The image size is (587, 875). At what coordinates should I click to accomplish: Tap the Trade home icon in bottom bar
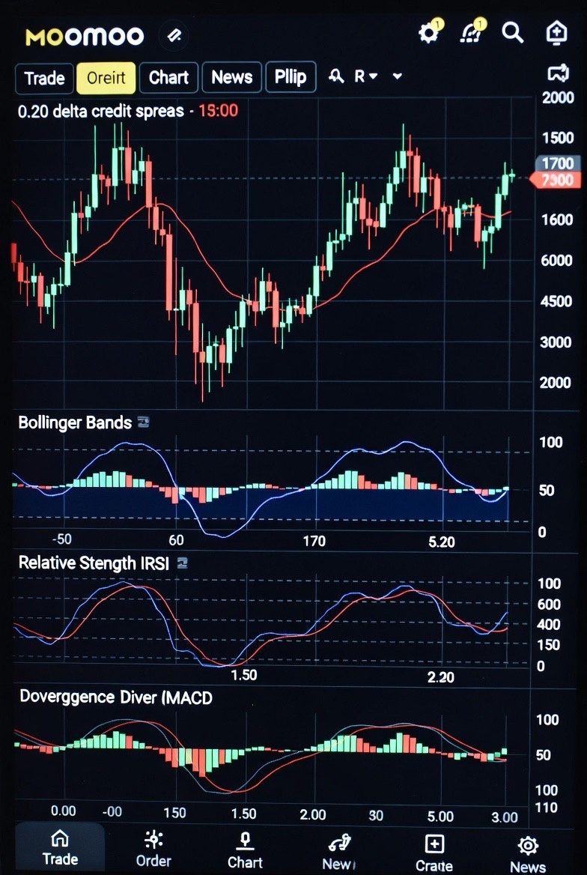tap(60, 847)
